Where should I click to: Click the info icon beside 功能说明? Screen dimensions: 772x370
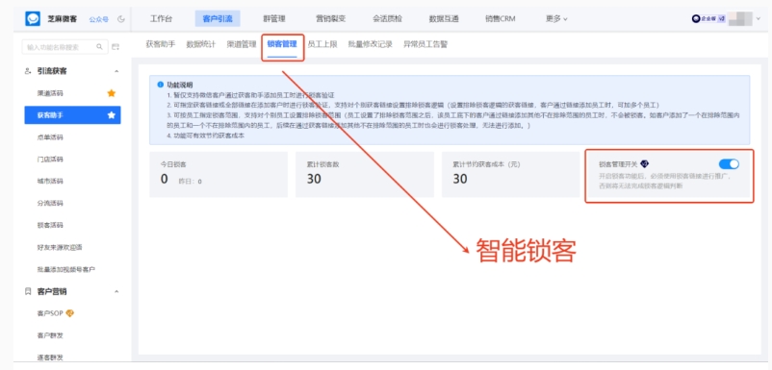160,85
